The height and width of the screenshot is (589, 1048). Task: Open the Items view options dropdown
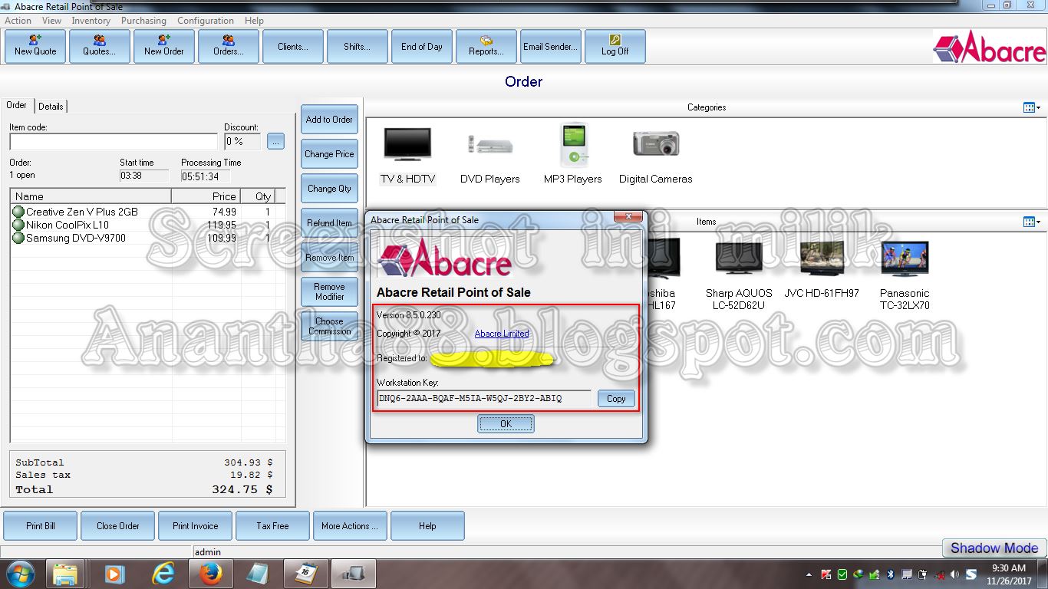pos(1032,222)
